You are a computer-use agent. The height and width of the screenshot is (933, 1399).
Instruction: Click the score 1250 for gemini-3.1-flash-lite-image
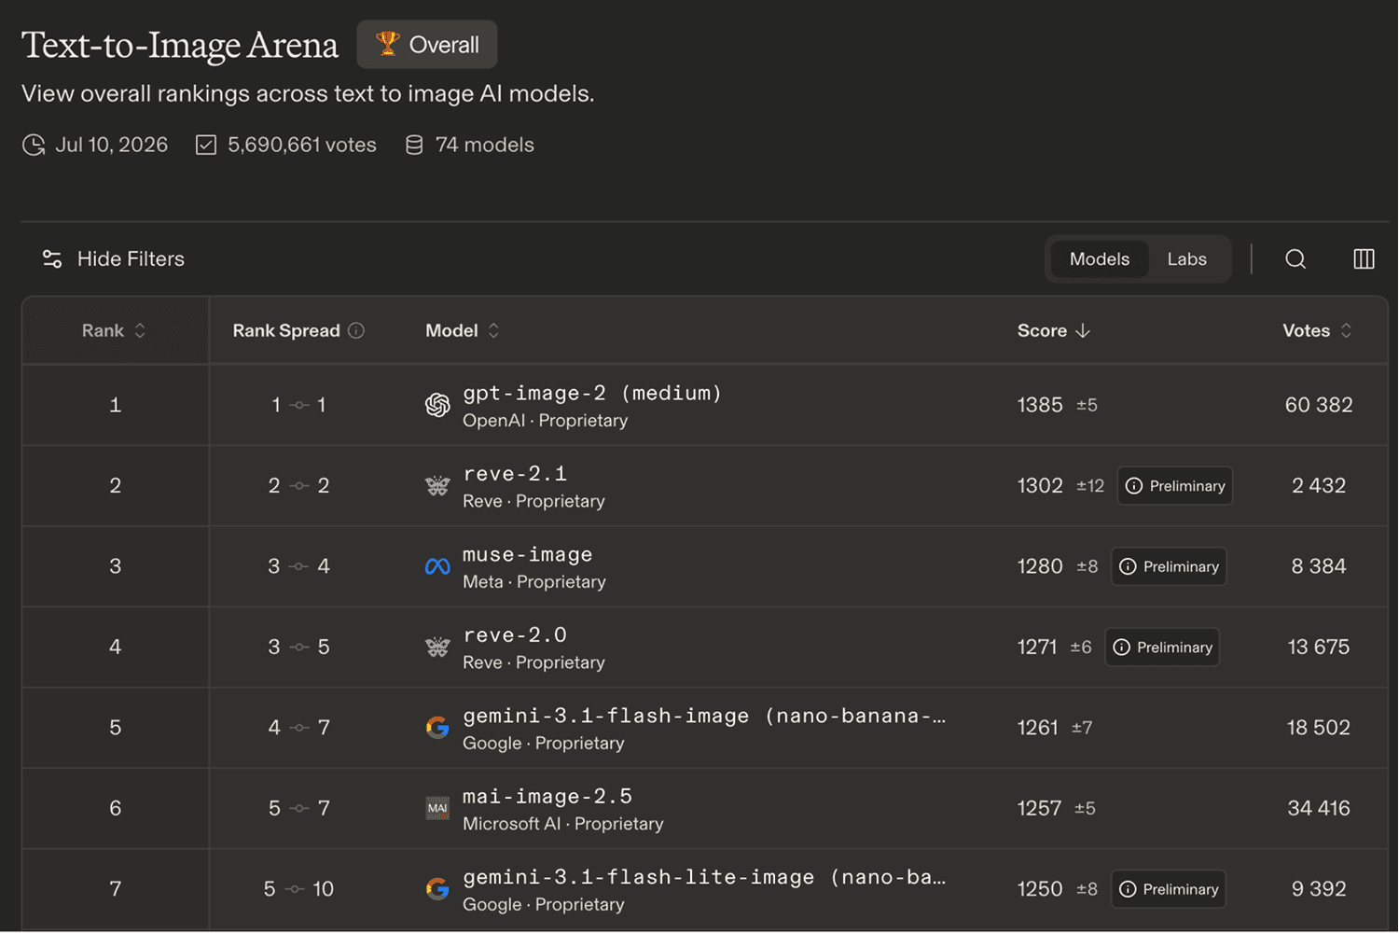tap(1040, 889)
